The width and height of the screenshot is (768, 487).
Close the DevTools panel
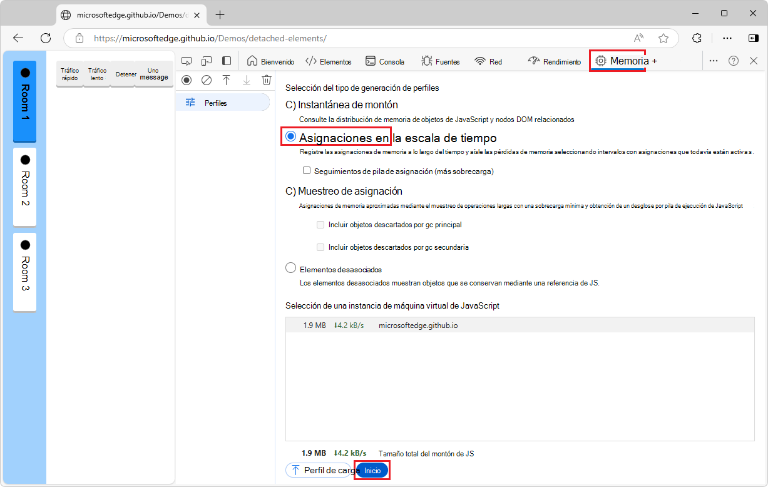[754, 61]
